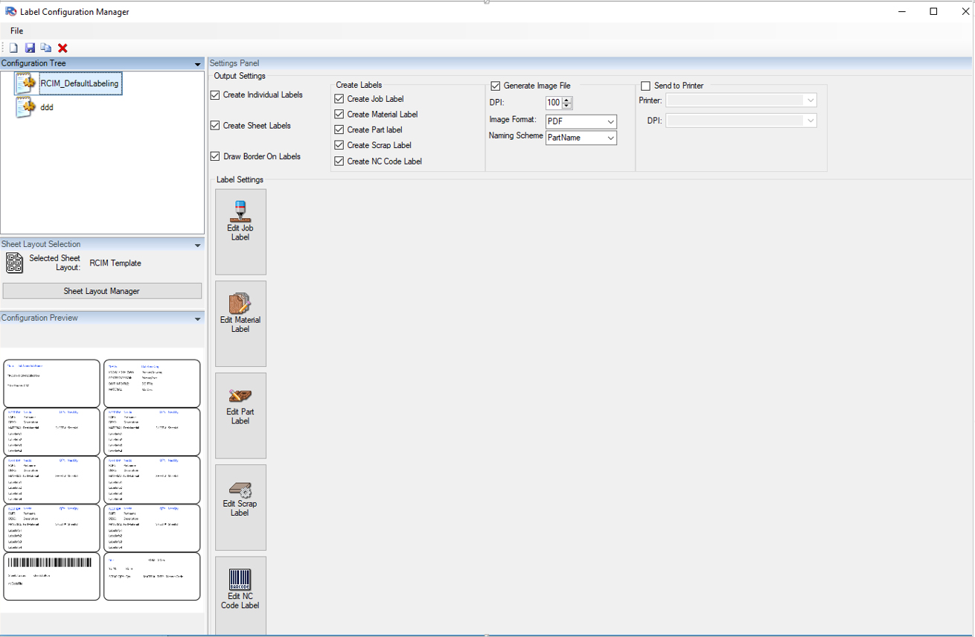
Task: Open the Edit Material Label editor
Action: (240, 323)
